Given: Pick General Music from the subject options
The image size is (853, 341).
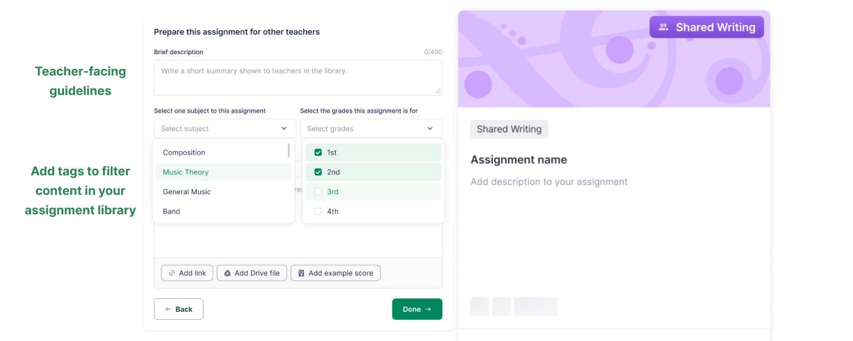Looking at the screenshot, I should [x=187, y=192].
